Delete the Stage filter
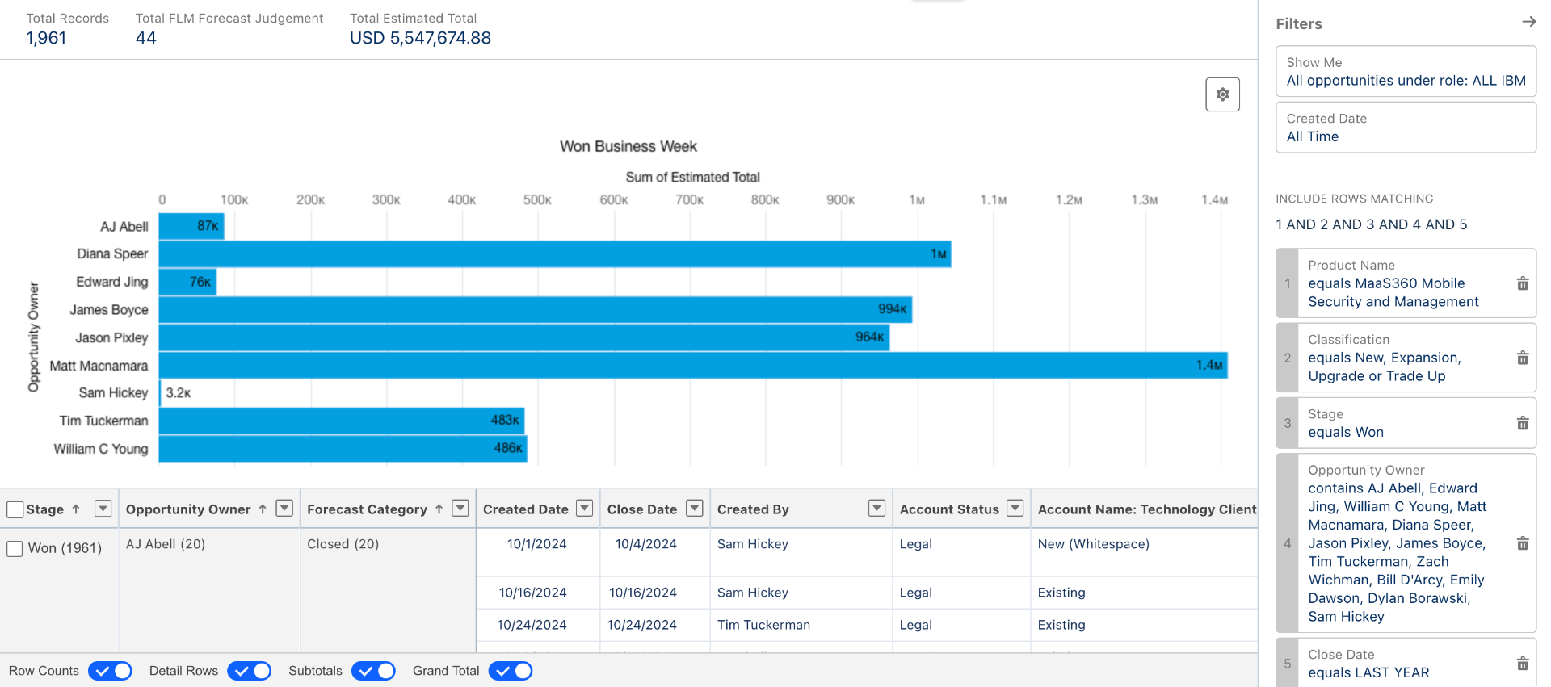1551x687 pixels. (x=1522, y=423)
